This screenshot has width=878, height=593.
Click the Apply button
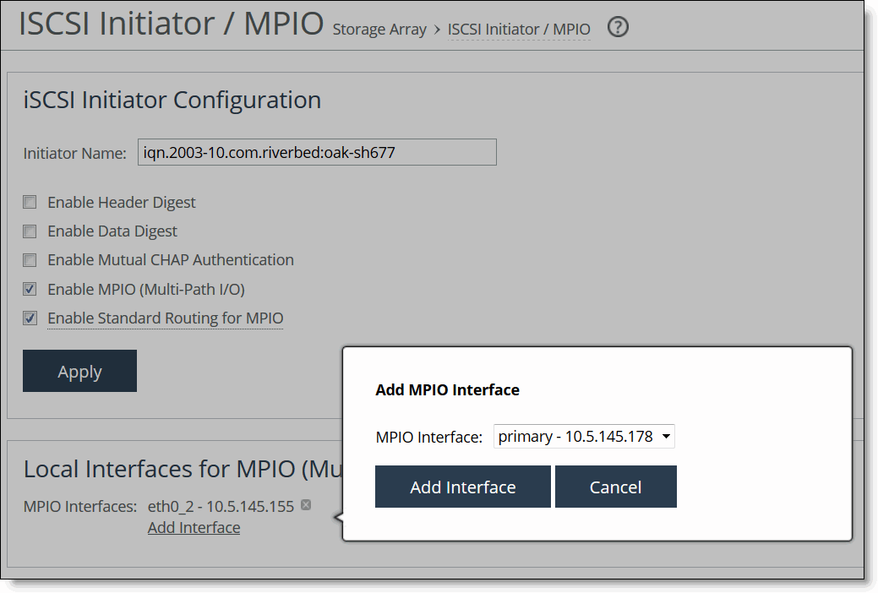[79, 371]
